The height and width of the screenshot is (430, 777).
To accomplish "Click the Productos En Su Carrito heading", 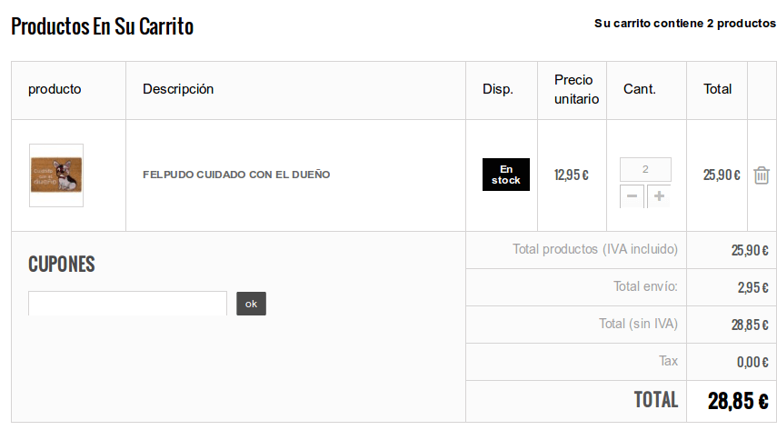I will point(102,26).
